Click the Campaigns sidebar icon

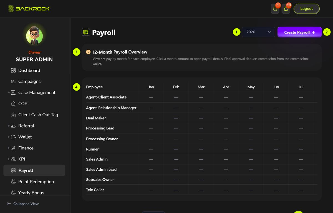(13, 82)
